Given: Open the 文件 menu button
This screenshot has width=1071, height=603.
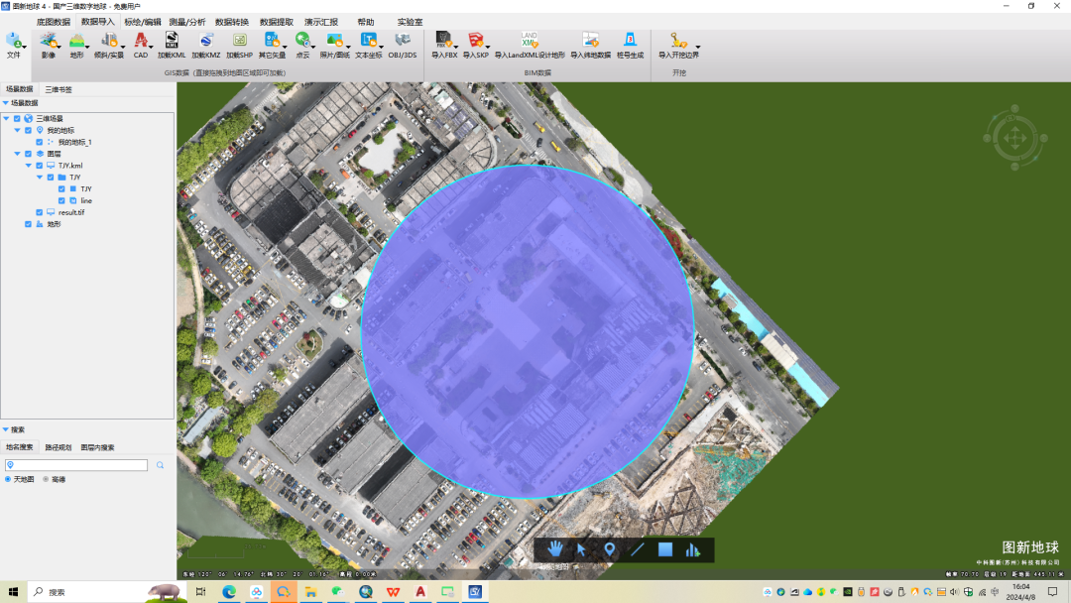Looking at the screenshot, I should click(x=14, y=45).
